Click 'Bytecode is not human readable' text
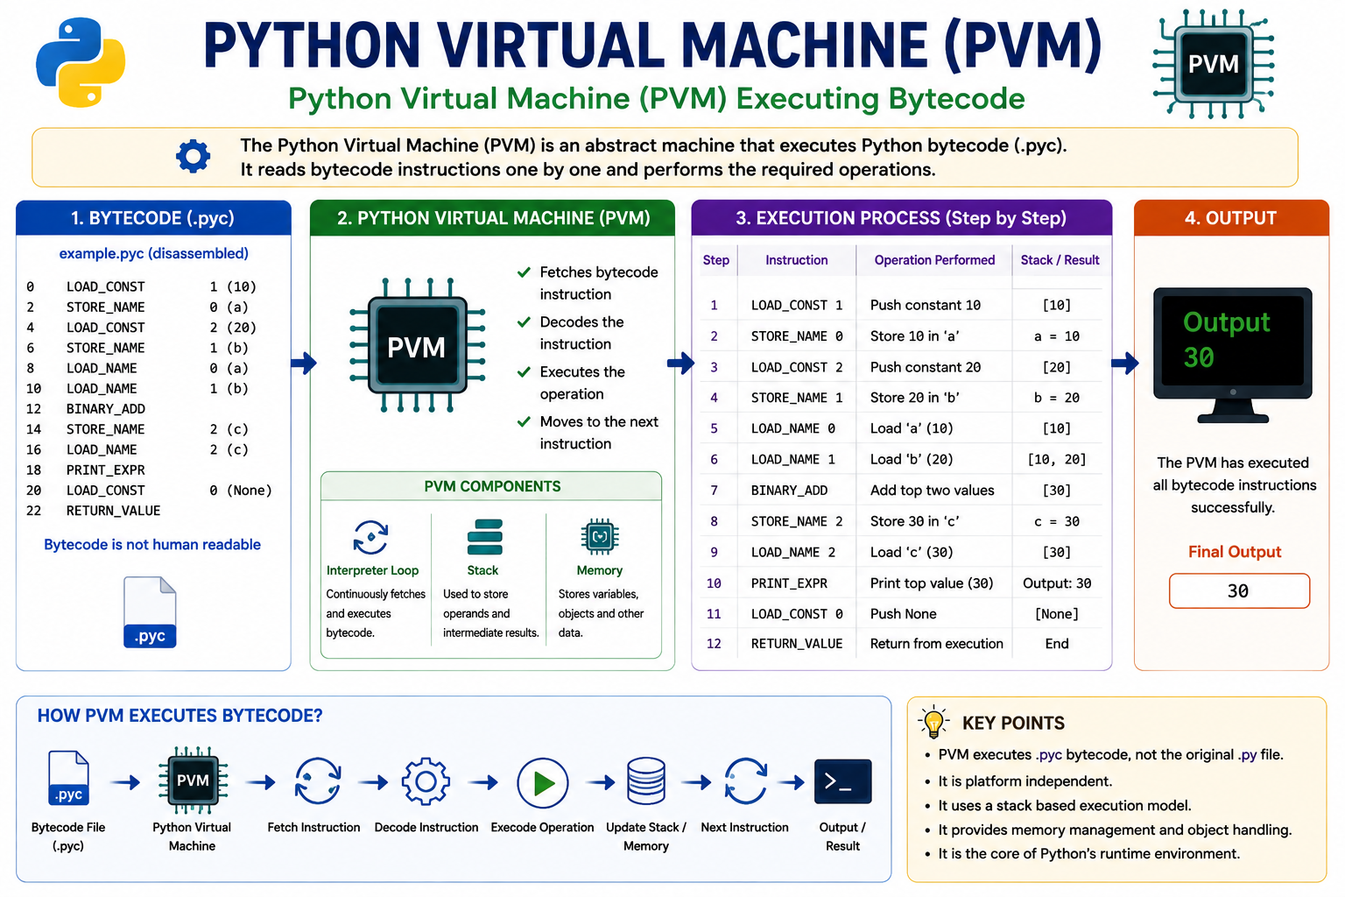1345x897 pixels. coord(152,545)
